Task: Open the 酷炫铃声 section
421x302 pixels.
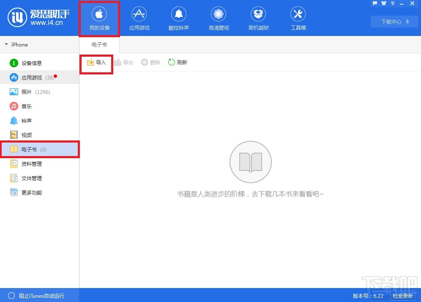Action: click(178, 17)
